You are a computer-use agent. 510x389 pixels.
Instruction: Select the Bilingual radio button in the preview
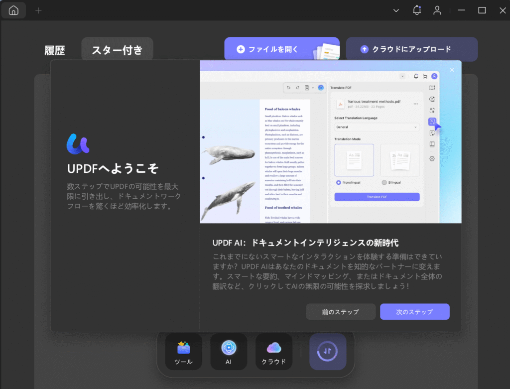pos(384,183)
